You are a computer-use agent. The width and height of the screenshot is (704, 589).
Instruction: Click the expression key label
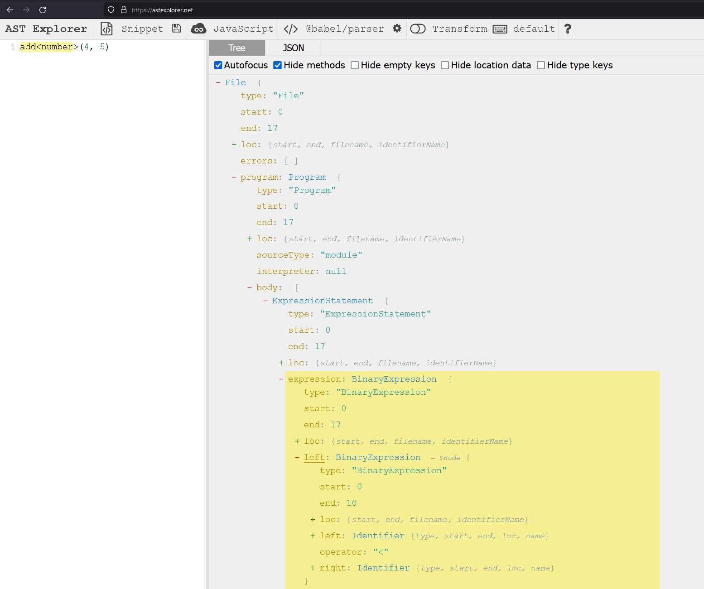314,379
